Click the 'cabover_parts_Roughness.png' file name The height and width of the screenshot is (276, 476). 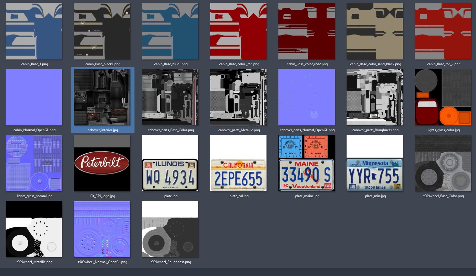click(x=375, y=130)
